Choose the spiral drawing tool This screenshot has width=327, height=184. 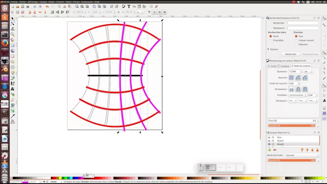click(x=13, y=66)
